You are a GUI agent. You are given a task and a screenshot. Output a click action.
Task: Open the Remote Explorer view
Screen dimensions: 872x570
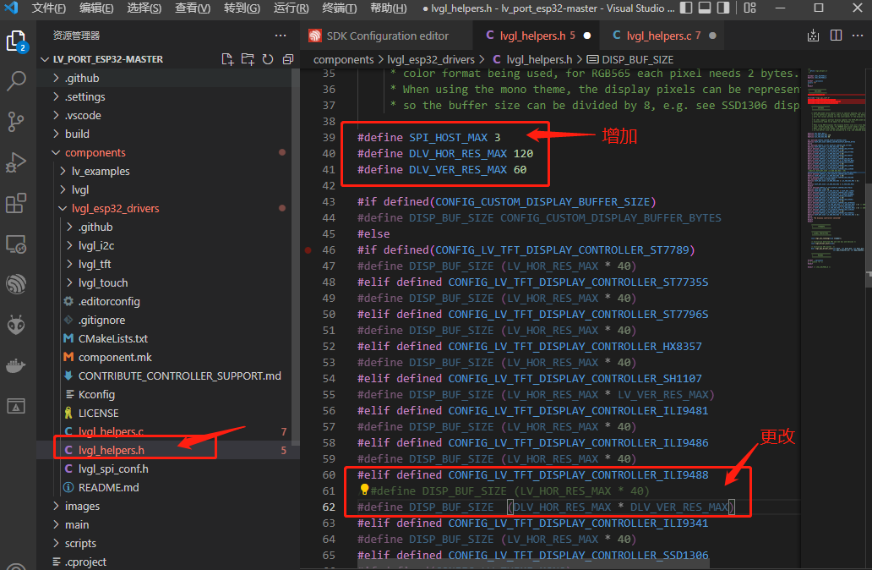click(16, 244)
